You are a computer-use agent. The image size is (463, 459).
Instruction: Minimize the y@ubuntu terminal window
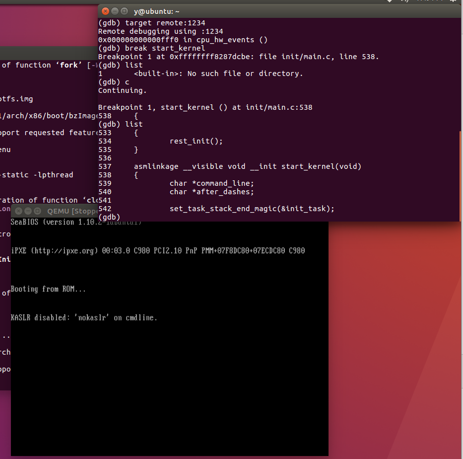click(115, 11)
